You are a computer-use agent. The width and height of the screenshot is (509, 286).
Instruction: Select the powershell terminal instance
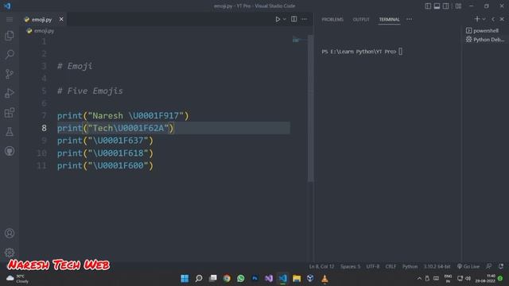485,30
